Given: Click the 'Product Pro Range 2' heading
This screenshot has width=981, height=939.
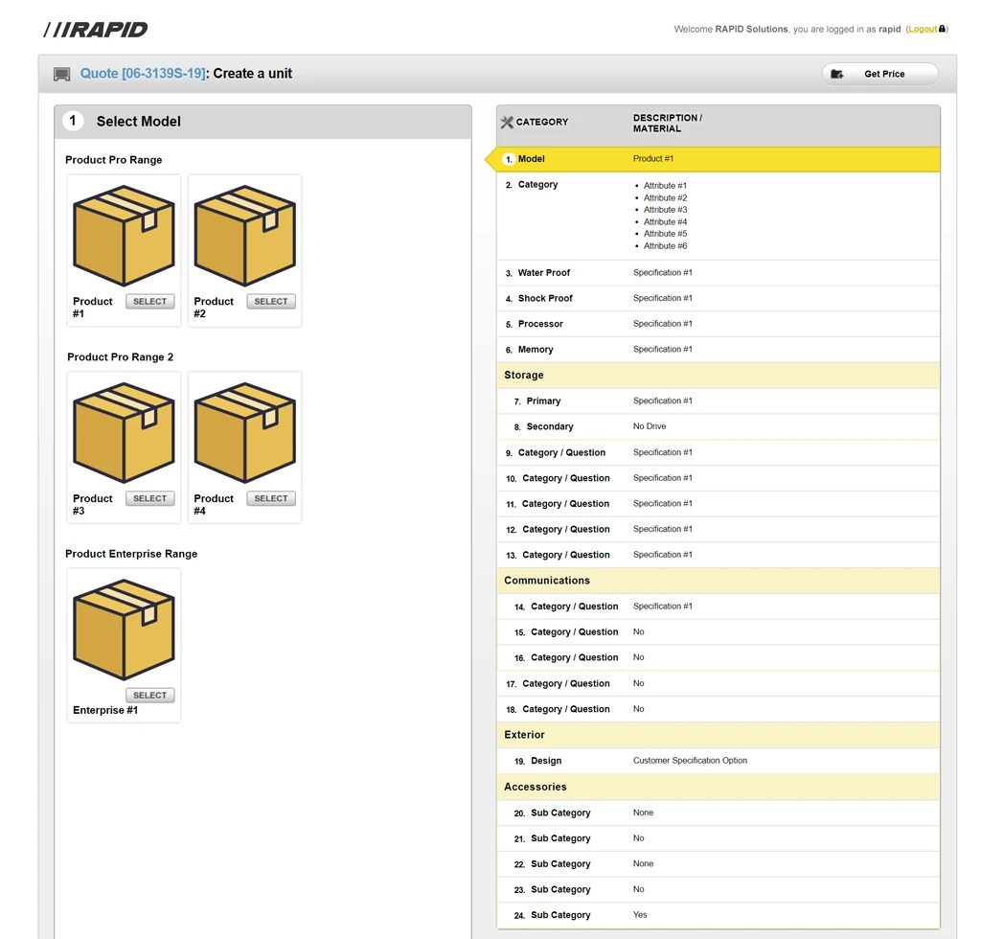Looking at the screenshot, I should [120, 357].
